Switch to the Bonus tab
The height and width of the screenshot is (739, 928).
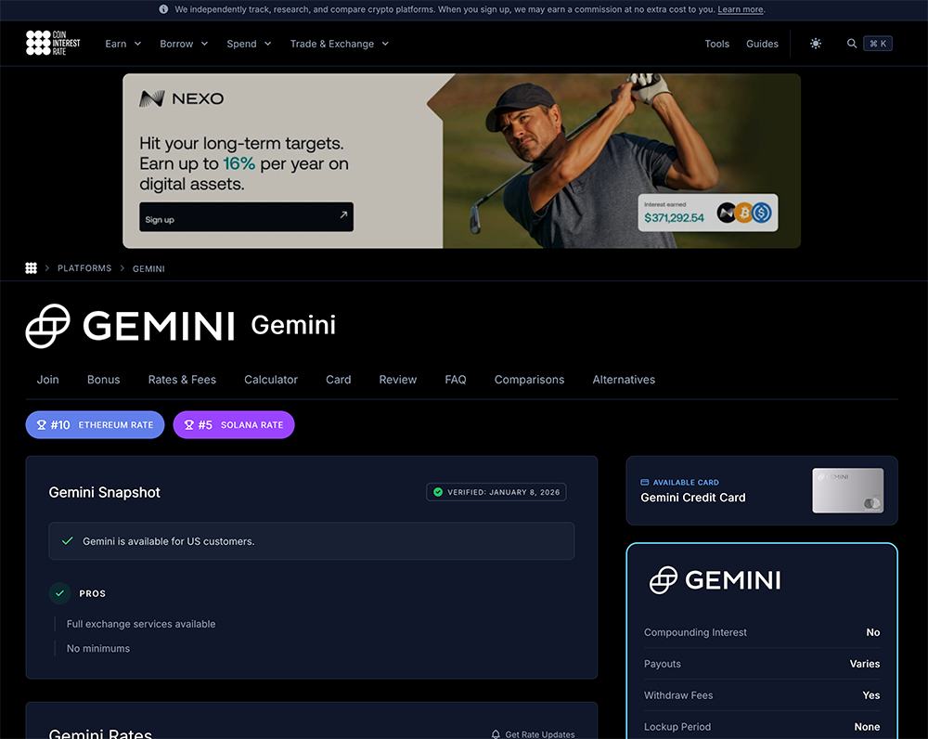coord(104,380)
